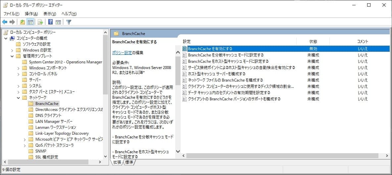
Task: Switch to the 標準 tab
Action: pos(129,162)
